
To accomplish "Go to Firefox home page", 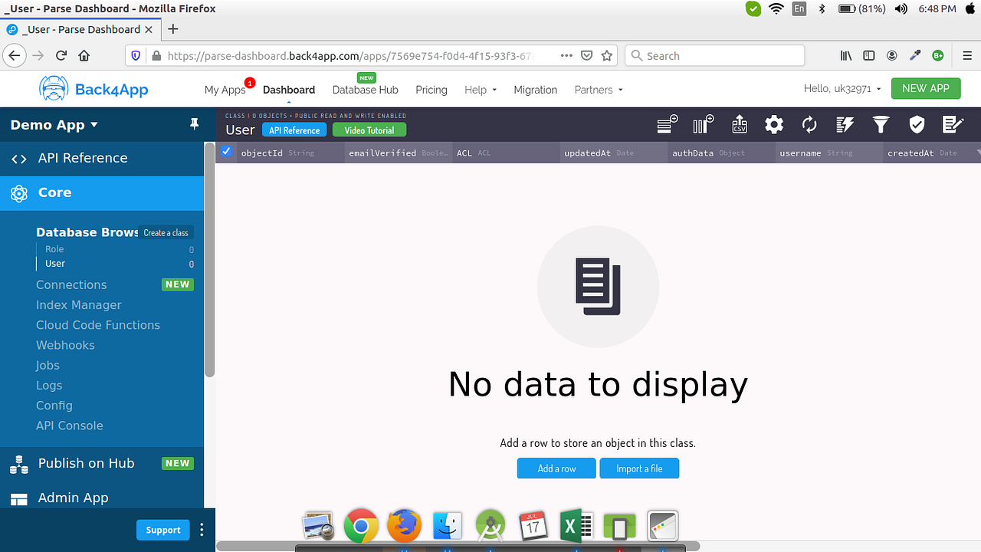I will 84,55.
